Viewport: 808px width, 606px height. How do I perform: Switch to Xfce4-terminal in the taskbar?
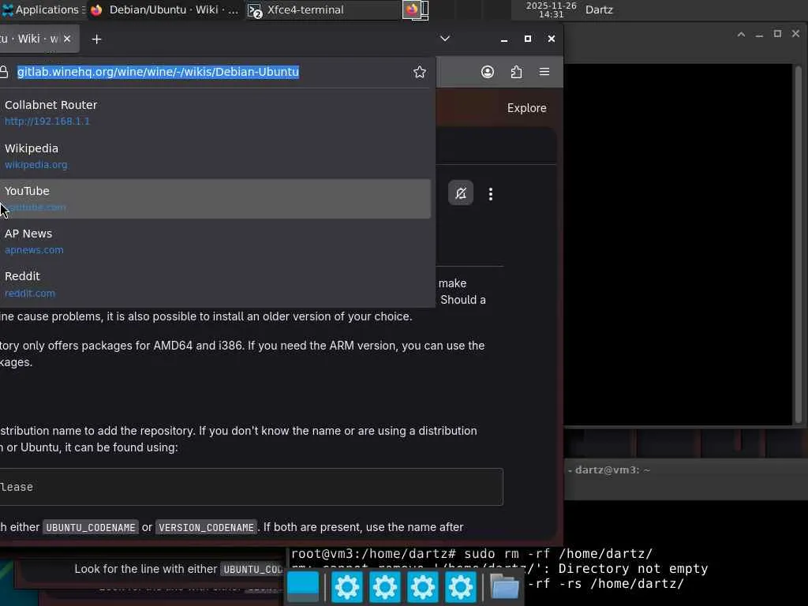(297, 9)
